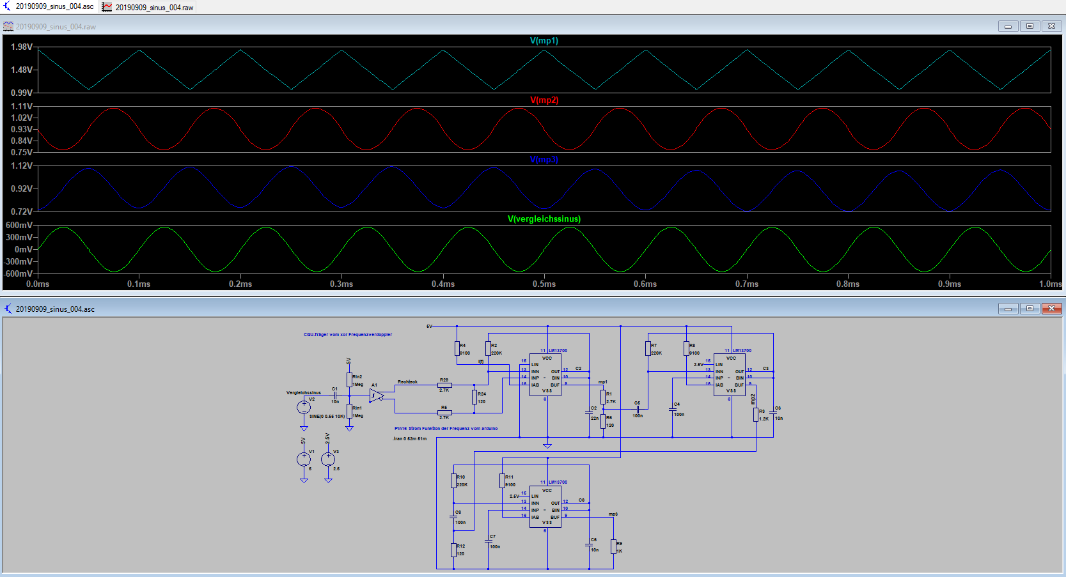Screen dimensions: 1066x577
Task: Click the Rechteck net label
Action: click(407, 381)
